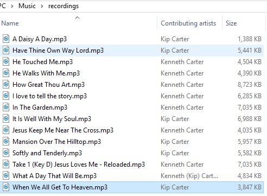
Task: Click the 5,957 KB size value
Action: (x=250, y=142)
